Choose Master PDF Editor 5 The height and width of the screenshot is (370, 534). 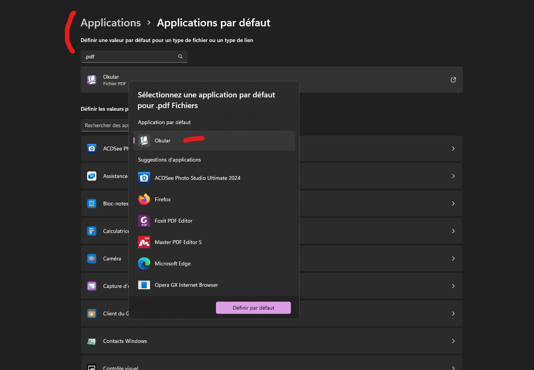click(x=214, y=242)
